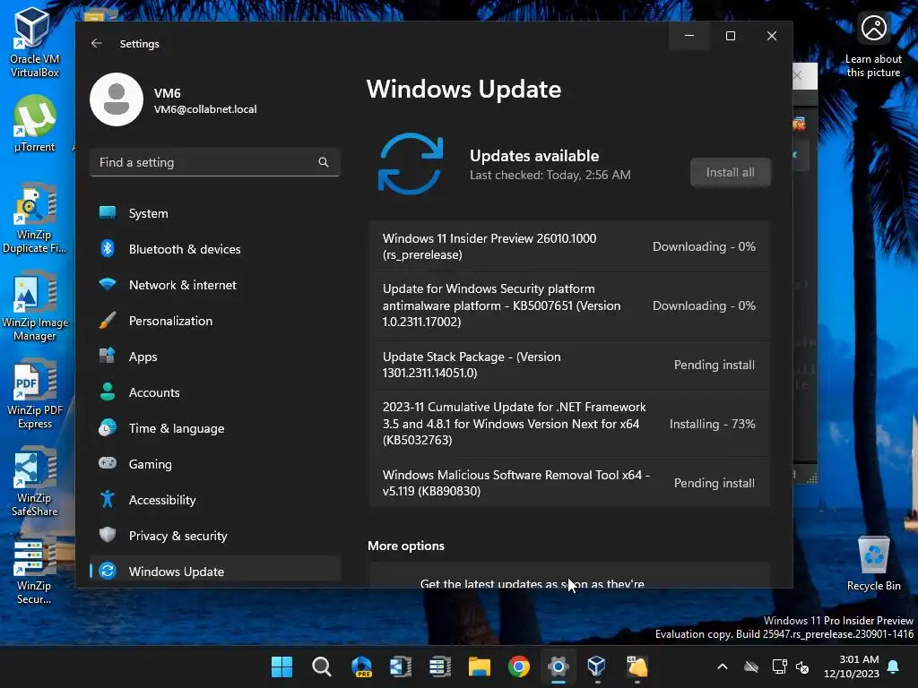
Task: Click in the Find a setting search box
Action: pos(215,162)
